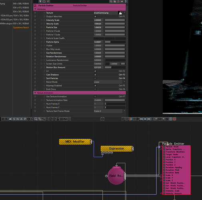This screenshot has height=200, width=202.
Task: Toggle the S snap letter in nodegraph toolbar
Action: click(x=14, y=119)
